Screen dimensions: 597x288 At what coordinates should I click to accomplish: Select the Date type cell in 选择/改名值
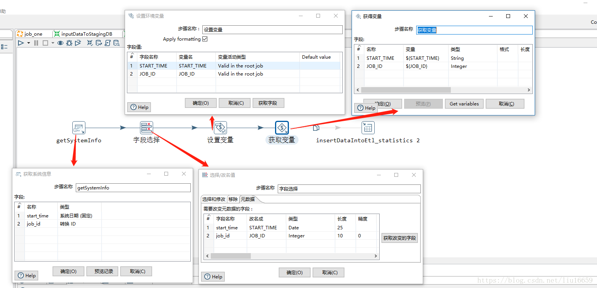coord(310,228)
